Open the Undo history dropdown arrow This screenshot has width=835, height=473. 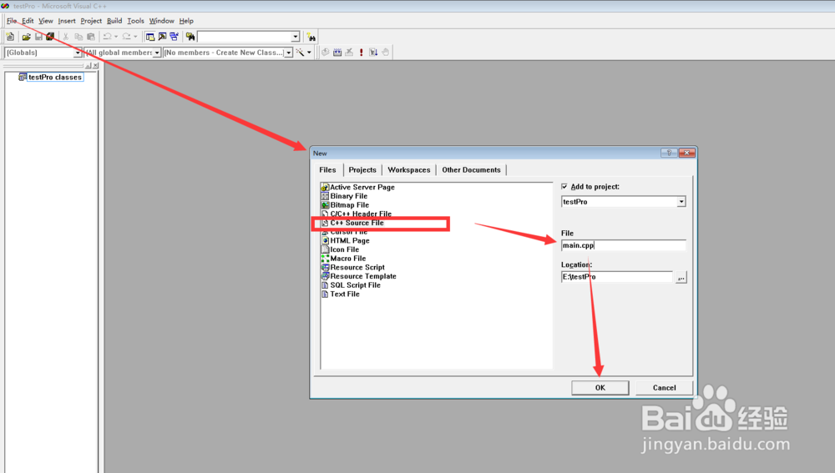click(115, 37)
